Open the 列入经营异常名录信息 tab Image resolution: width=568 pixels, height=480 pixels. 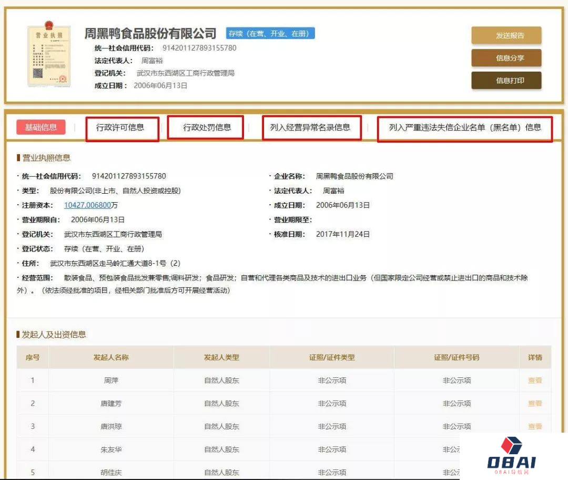coord(311,127)
